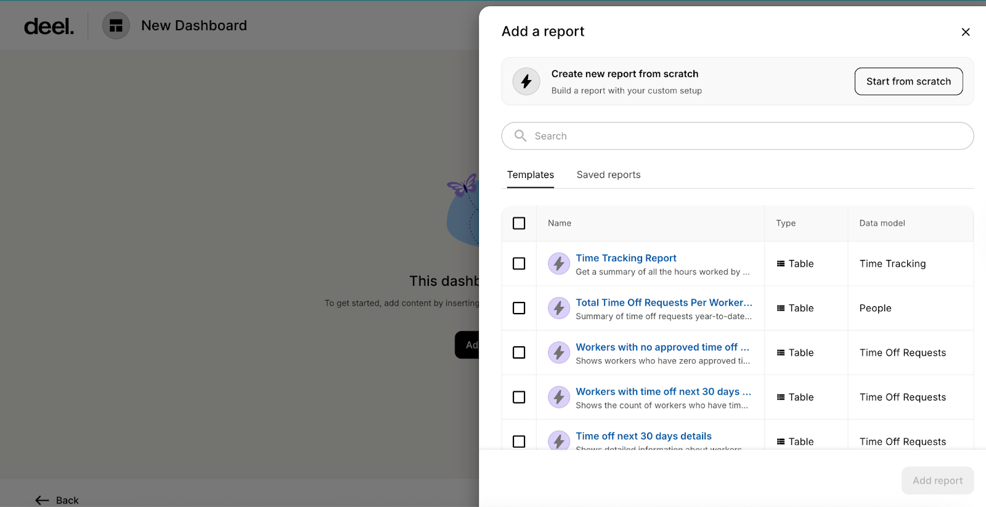Switch to the Saved reports tab
Viewport: 986px width, 507px height.
coord(608,175)
